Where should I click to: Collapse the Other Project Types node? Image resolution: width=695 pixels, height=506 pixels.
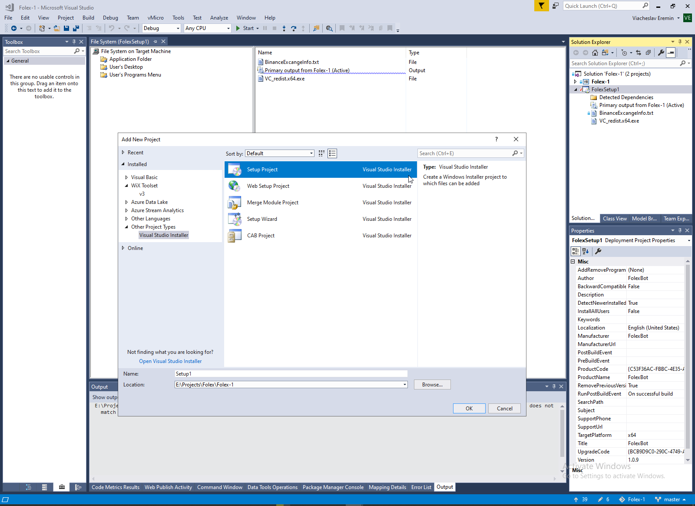tap(126, 227)
